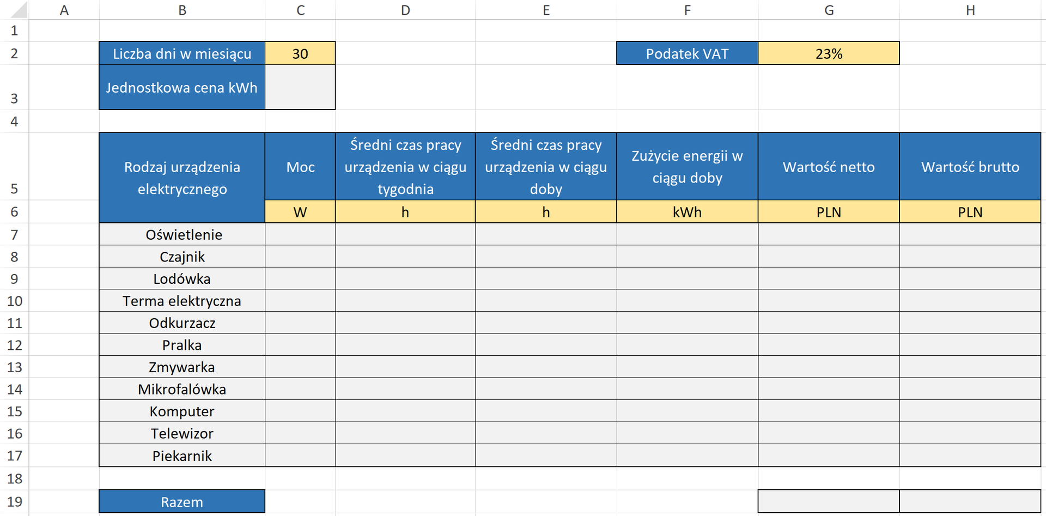
Task: Click the Zużycie energii w ciągu doby header
Action: 687,167
